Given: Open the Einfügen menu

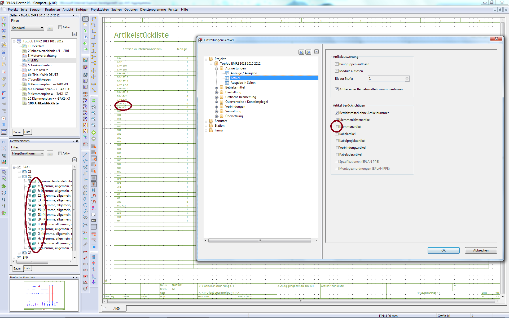Looking at the screenshot, I should tap(82, 10).
